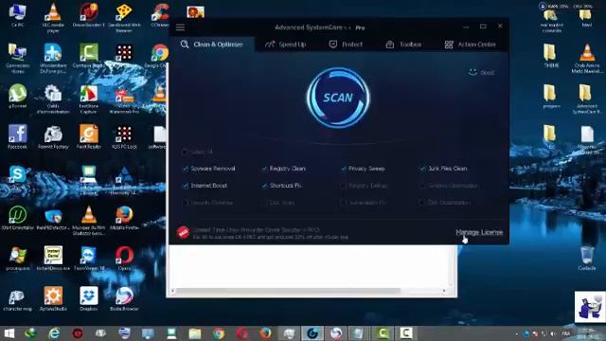Open Google Chrome from the taskbar
The image size is (606, 341).
[219, 333]
